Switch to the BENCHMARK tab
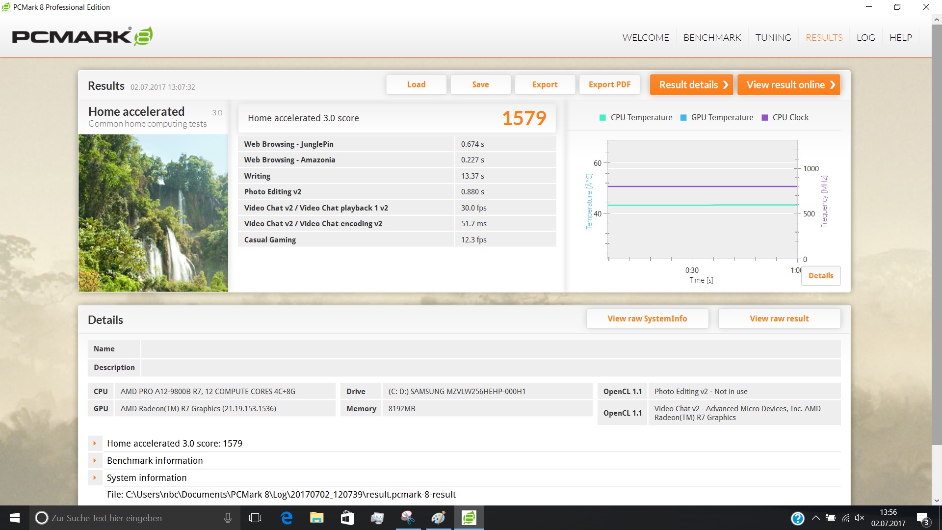This screenshot has height=530, width=942. (712, 38)
